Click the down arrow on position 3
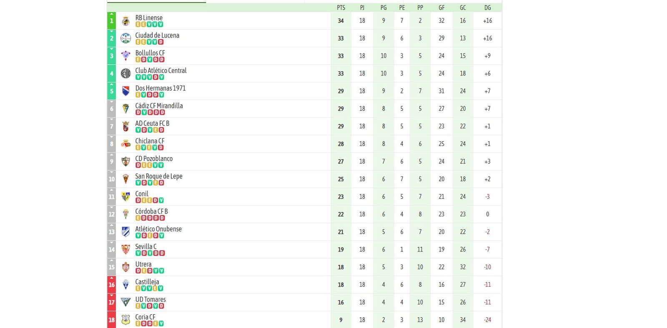 (111, 49)
